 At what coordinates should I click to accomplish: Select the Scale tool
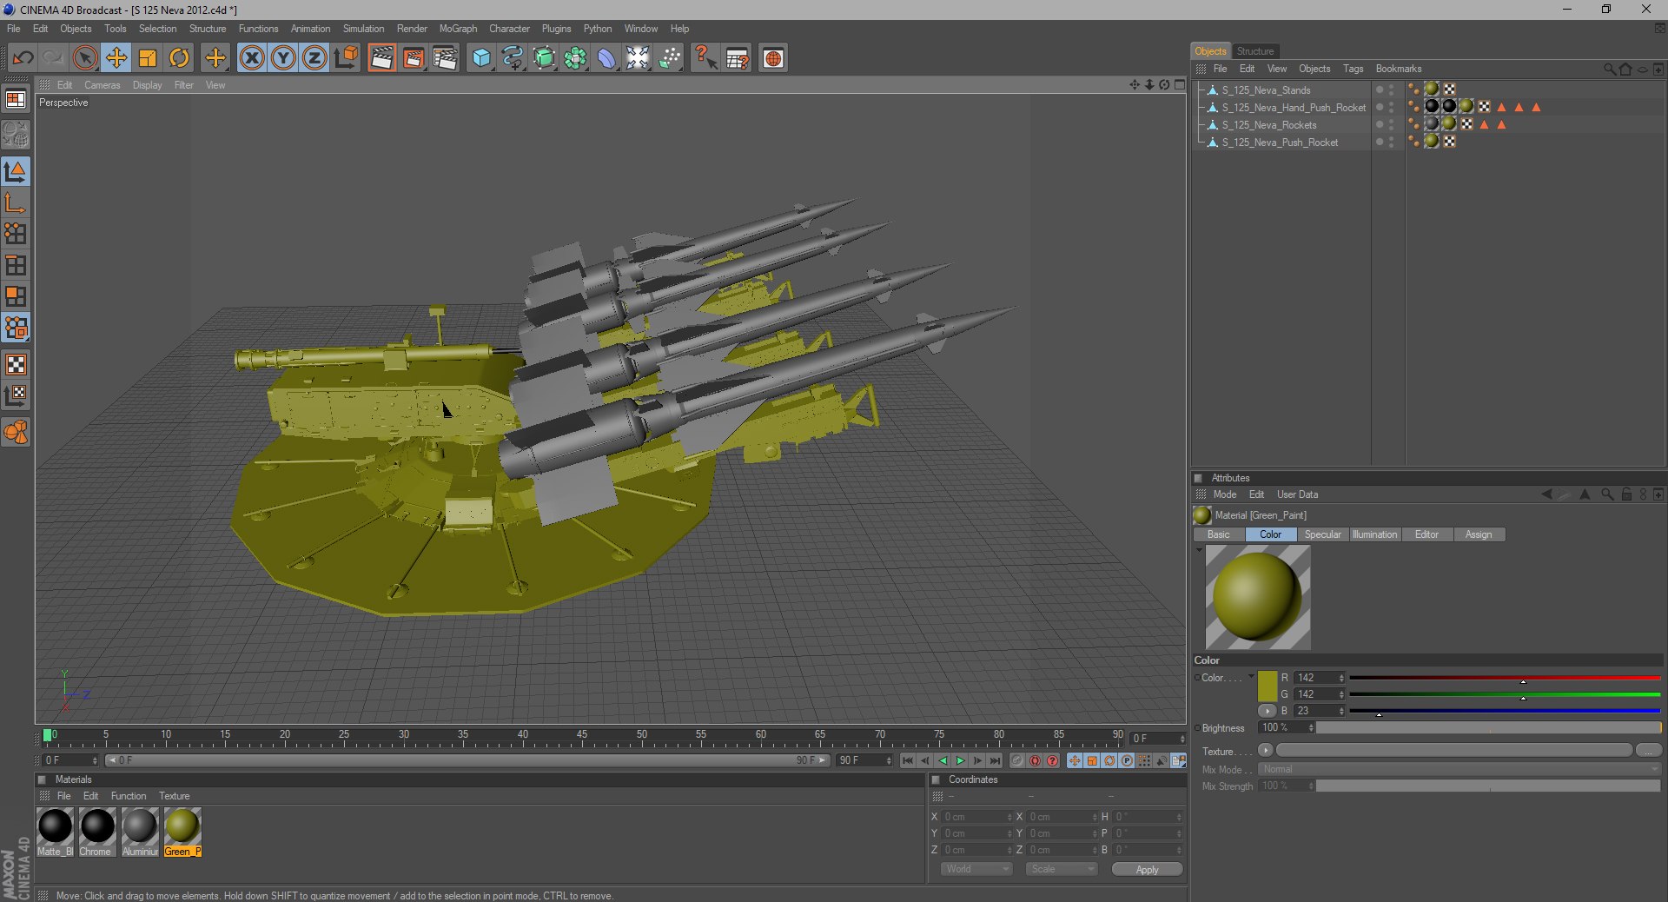click(148, 58)
